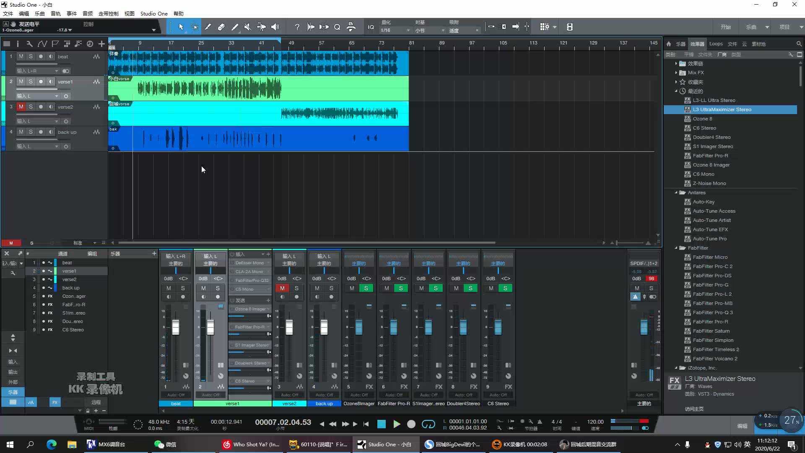The width and height of the screenshot is (805, 453).
Task: Click the Record button in transport
Action: pyautogui.click(x=411, y=424)
